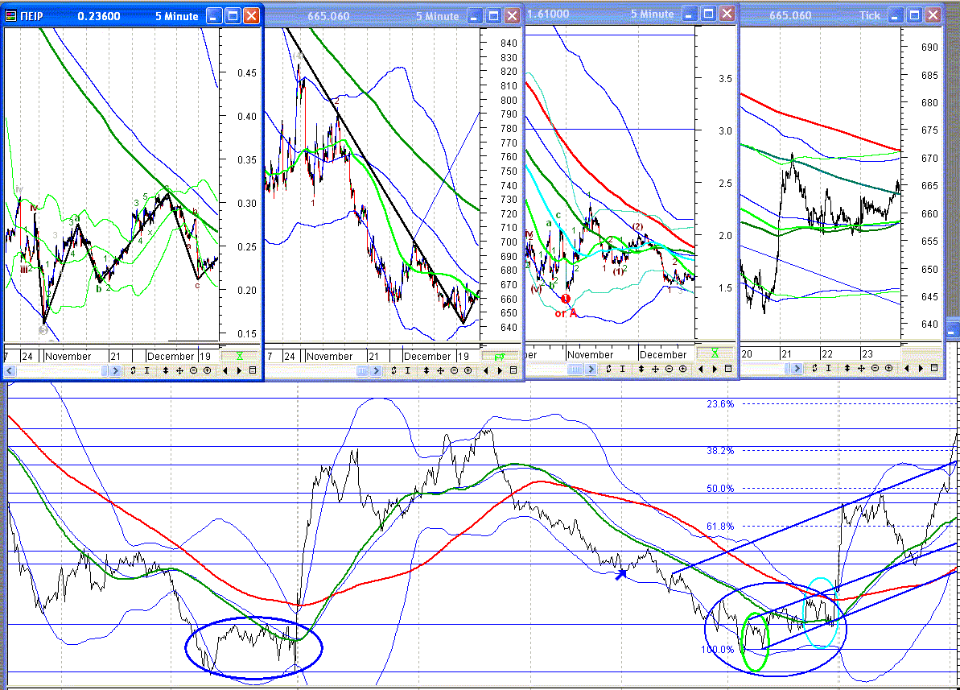Select the I-beam cursor tool in the ΠΕΙΡ chart

point(147,370)
